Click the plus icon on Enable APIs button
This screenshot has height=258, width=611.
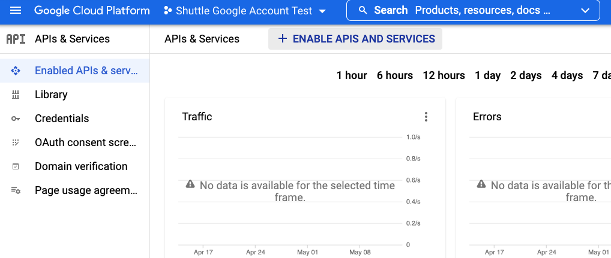pyautogui.click(x=282, y=39)
